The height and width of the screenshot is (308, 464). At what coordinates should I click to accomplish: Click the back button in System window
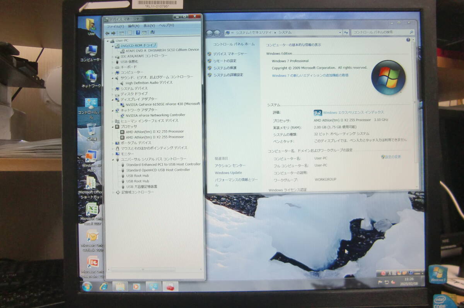click(210, 33)
